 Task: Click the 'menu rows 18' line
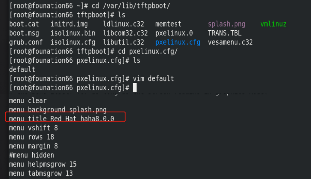tap(31, 137)
